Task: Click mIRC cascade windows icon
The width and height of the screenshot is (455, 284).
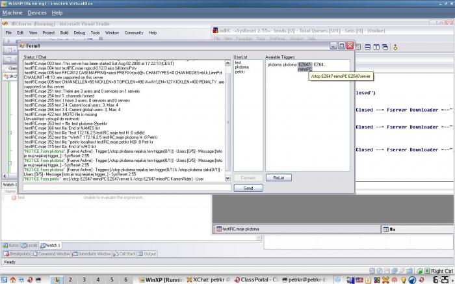Action: (x=385, y=47)
